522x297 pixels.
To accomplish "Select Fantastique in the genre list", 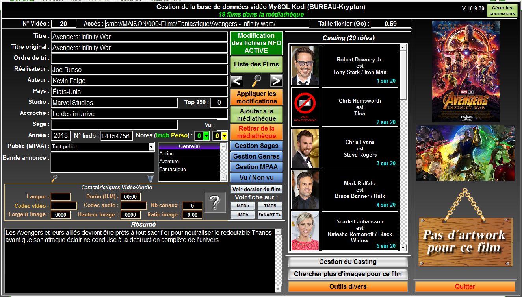I will click(x=189, y=170).
